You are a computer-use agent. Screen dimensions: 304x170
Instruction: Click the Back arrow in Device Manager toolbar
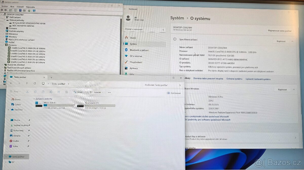tap(2, 10)
